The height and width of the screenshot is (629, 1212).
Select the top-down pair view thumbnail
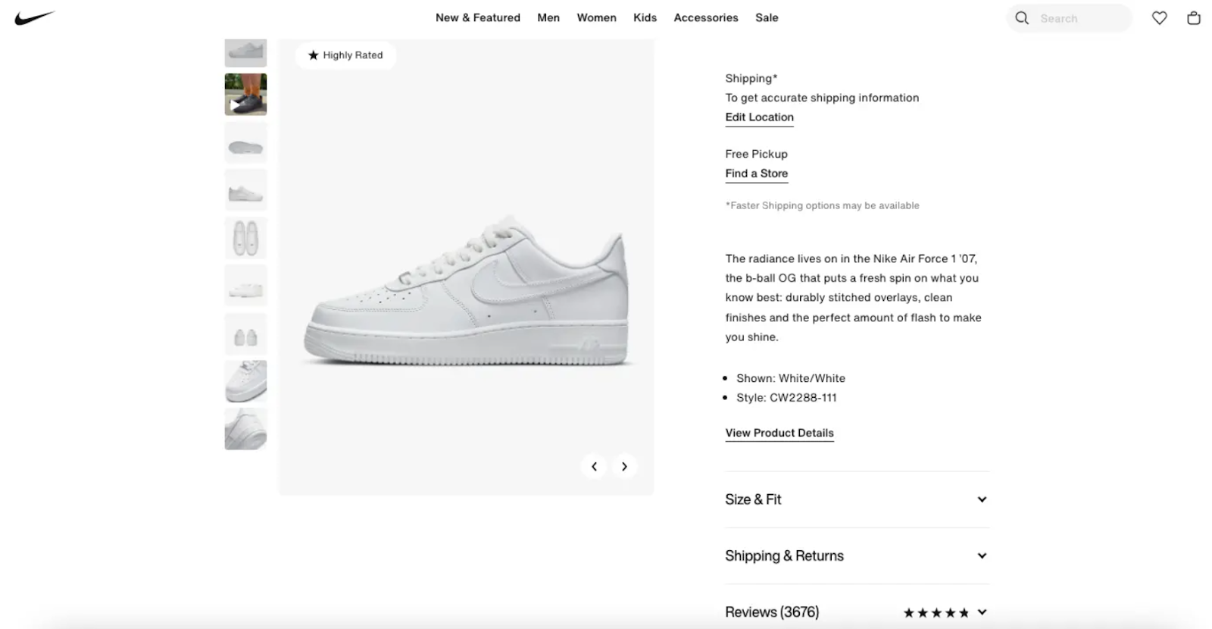[x=245, y=238]
